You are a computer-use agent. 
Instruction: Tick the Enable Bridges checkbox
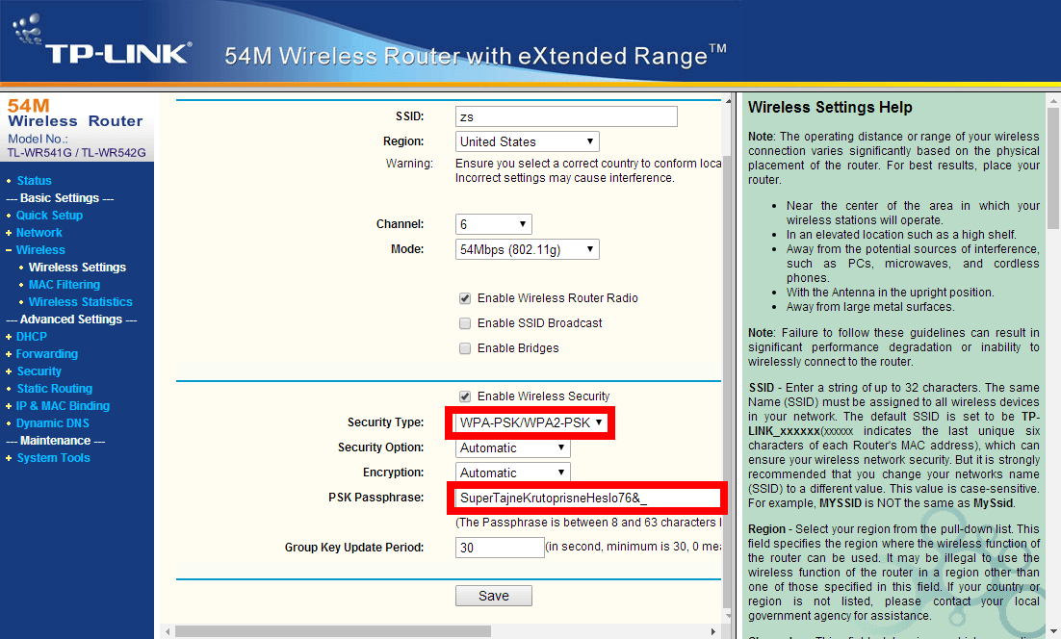[x=465, y=348]
